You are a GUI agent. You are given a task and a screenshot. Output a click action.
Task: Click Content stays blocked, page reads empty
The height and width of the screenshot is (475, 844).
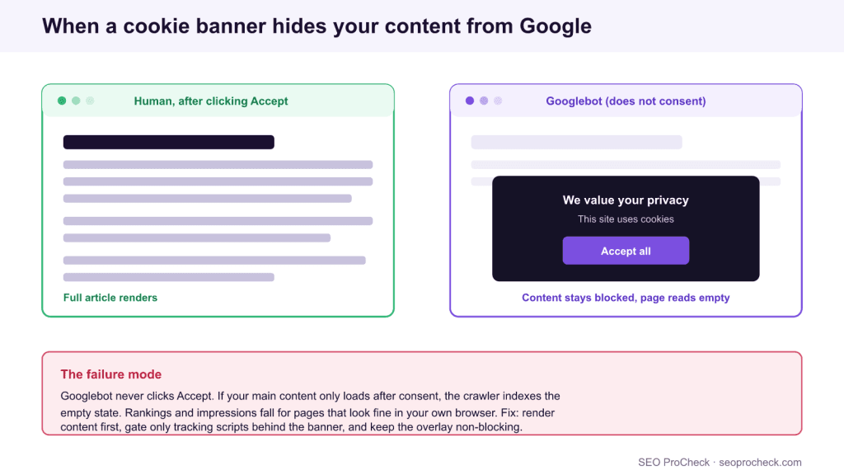(x=626, y=298)
